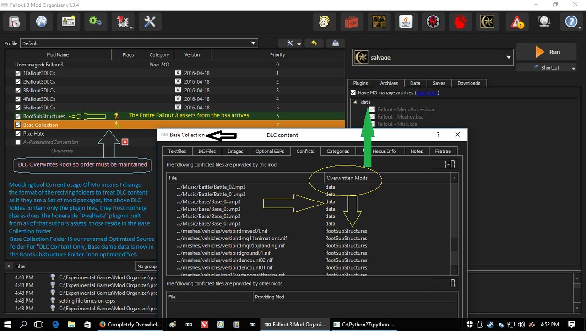Sort mods by Mod Name header

[x=58, y=55]
